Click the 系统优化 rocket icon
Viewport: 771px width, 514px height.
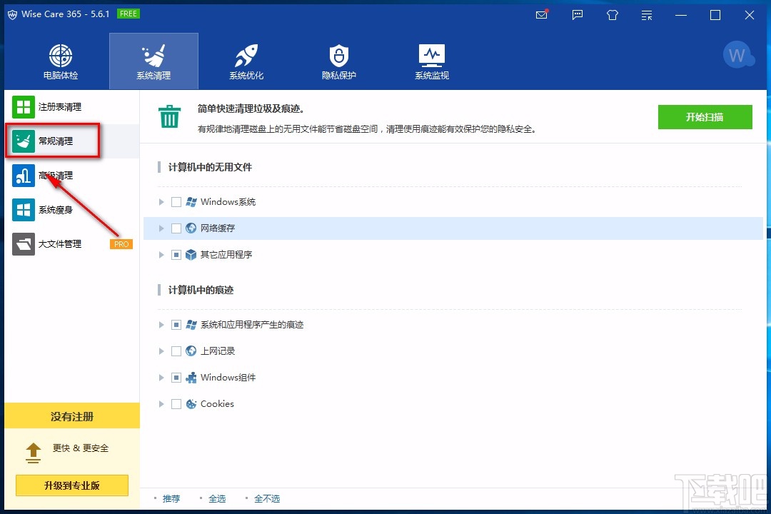(246, 56)
